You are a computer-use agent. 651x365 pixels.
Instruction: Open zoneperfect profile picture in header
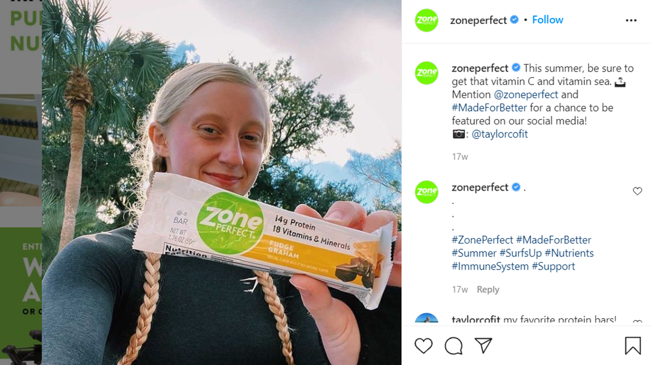(x=427, y=20)
